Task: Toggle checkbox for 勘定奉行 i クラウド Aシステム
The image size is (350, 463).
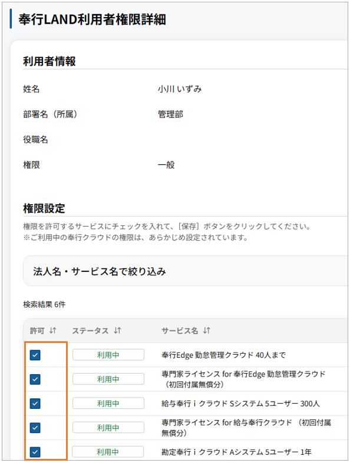Action: [35, 452]
